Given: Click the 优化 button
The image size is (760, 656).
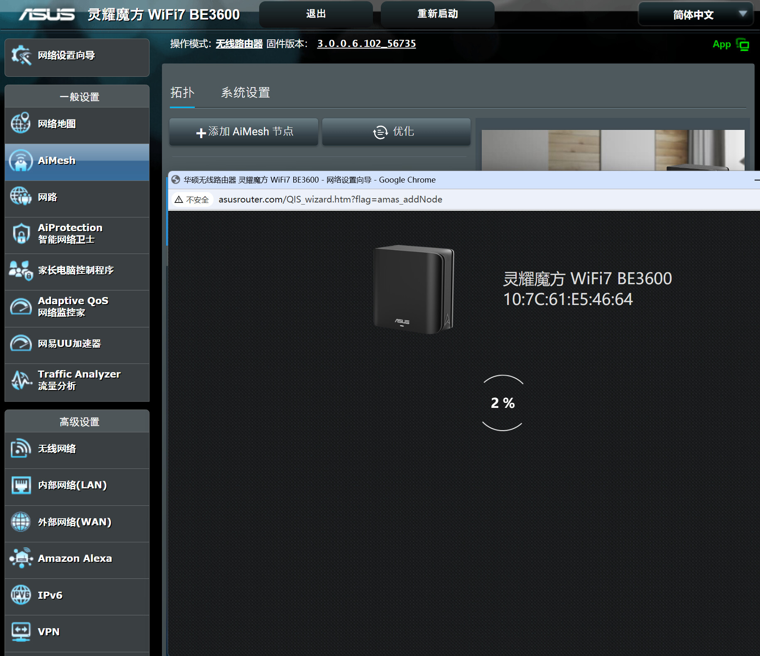Looking at the screenshot, I should [x=396, y=132].
